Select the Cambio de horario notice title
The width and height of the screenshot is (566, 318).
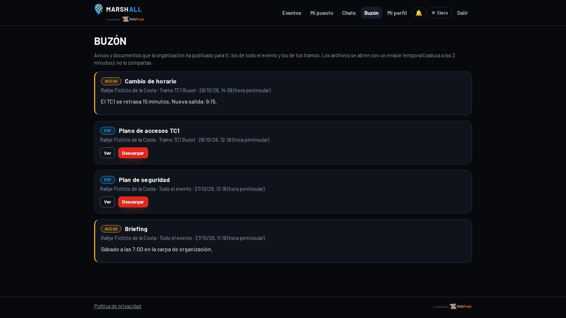click(151, 81)
